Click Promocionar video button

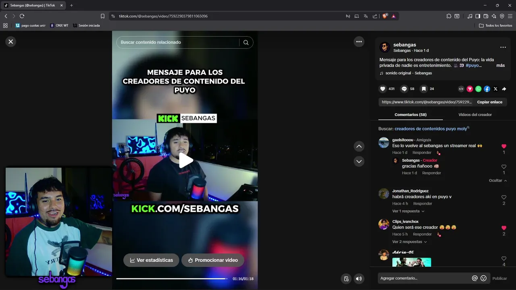[x=213, y=260]
